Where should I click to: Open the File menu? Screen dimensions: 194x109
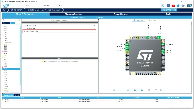click(28, 5)
